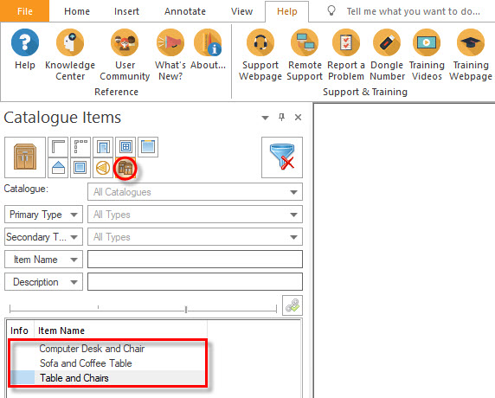
Task: Click the thumbnail size slider handle
Action: pos(186,309)
